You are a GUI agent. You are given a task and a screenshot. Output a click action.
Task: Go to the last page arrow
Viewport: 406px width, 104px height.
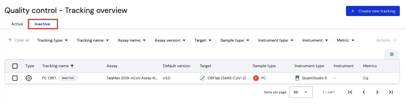391,92
